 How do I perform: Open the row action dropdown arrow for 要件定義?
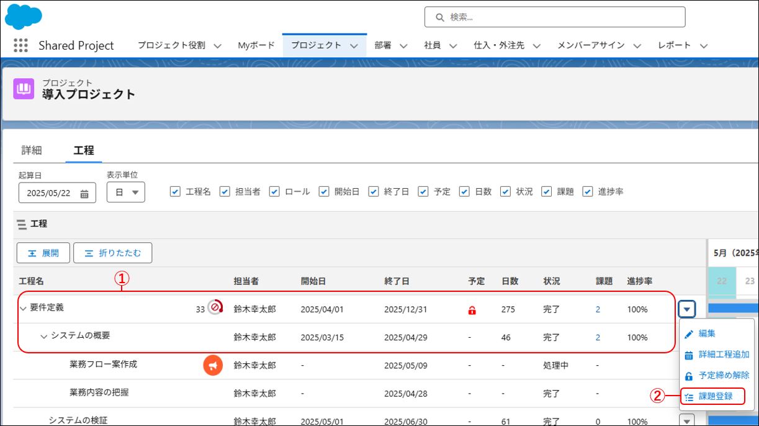[688, 309]
